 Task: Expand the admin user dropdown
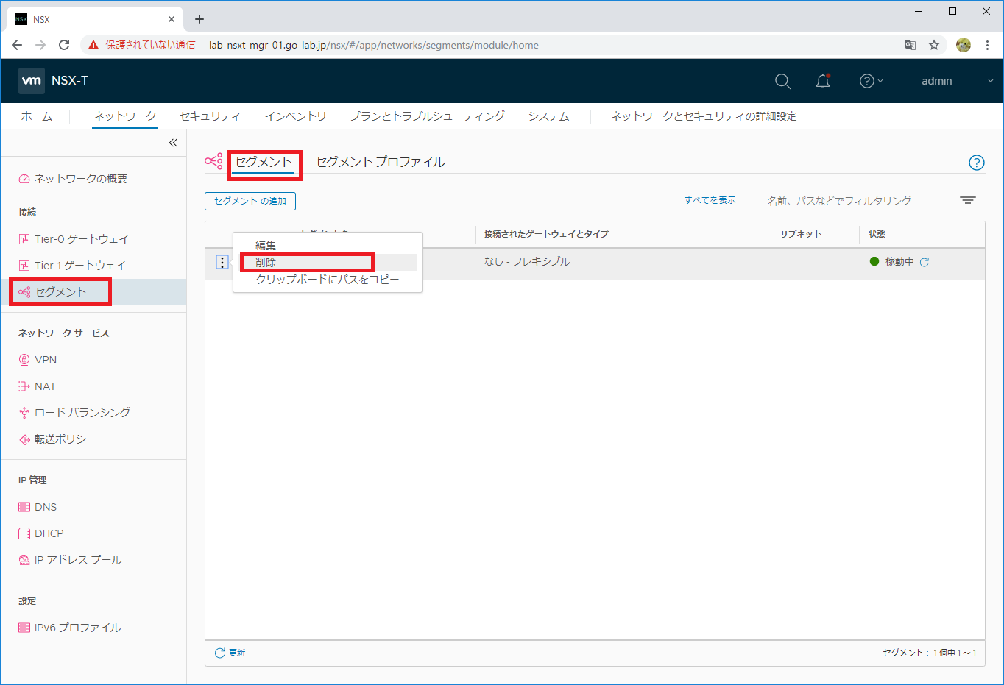(x=957, y=81)
